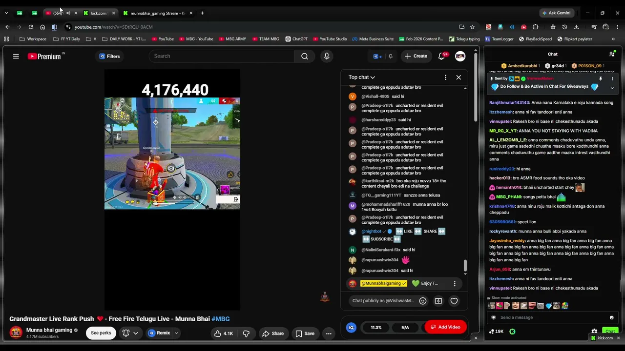Expand the Remix options dropdown
Viewport: 625px width, 351px height.
(176, 333)
